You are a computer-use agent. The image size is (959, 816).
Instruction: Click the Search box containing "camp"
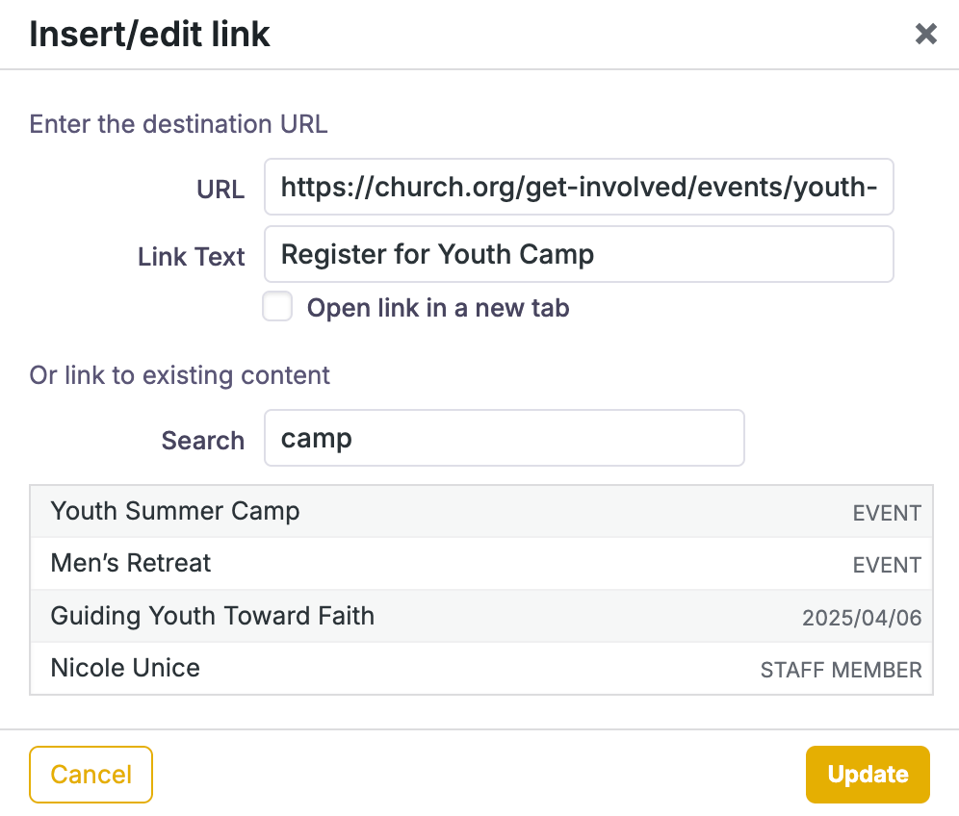pos(504,439)
